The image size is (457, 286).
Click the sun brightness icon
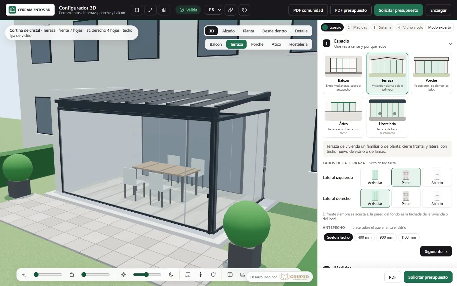(x=123, y=275)
